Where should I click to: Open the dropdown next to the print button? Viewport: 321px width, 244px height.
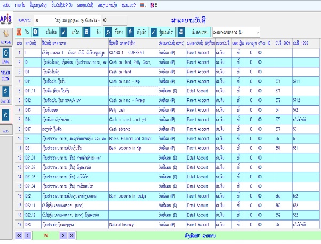pyautogui.click(x=257, y=32)
